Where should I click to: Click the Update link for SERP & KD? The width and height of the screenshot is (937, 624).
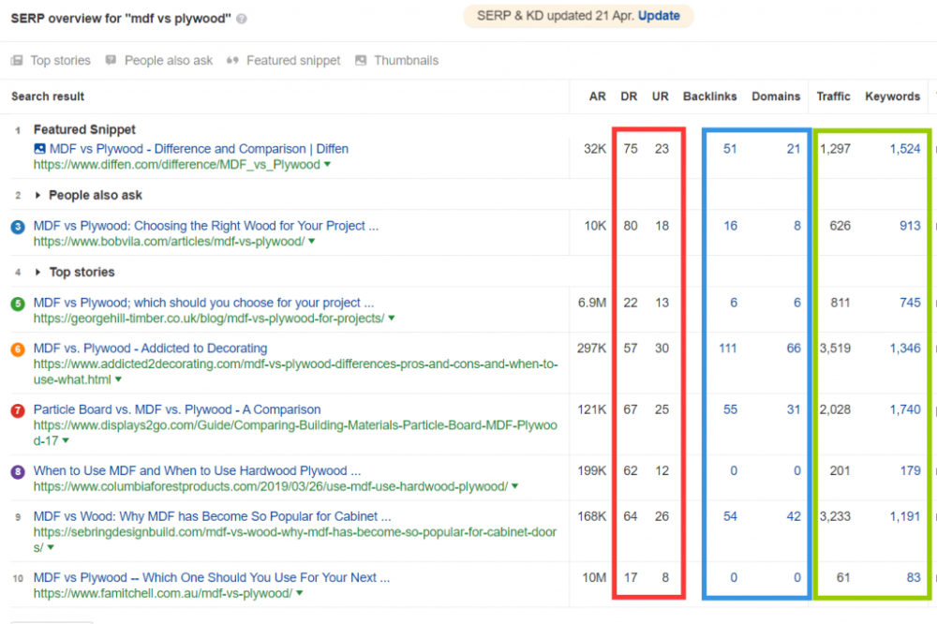659,16
